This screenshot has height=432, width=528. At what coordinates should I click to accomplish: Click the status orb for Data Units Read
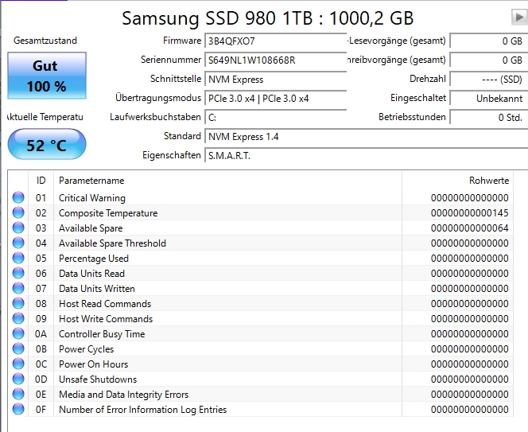pos(18,274)
